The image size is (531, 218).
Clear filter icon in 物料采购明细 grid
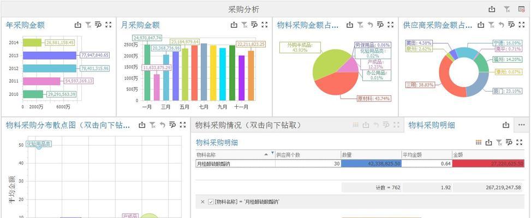click(x=499, y=143)
